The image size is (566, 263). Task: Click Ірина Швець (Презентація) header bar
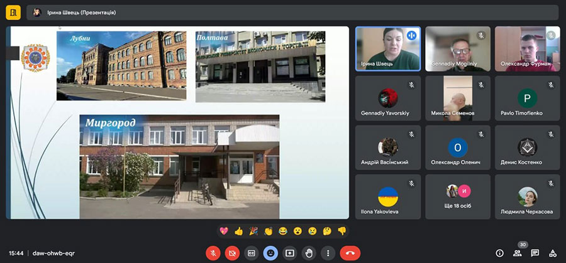tap(82, 12)
